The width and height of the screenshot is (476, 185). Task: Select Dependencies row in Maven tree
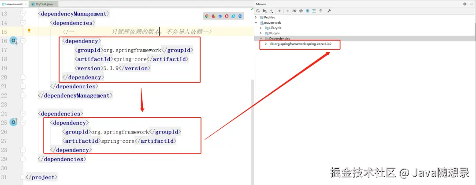click(x=365, y=39)
